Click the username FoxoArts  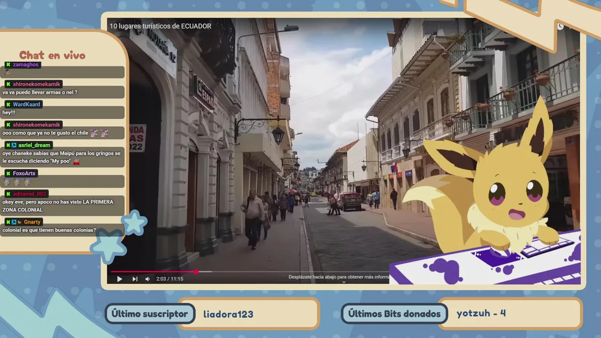(x=25, y=173)
